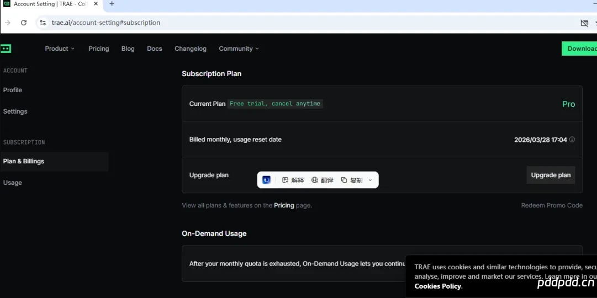This screenshot has width=597, height=298.
Task: Click the 解释 explain icon in popup
Action: coord(286,180)
